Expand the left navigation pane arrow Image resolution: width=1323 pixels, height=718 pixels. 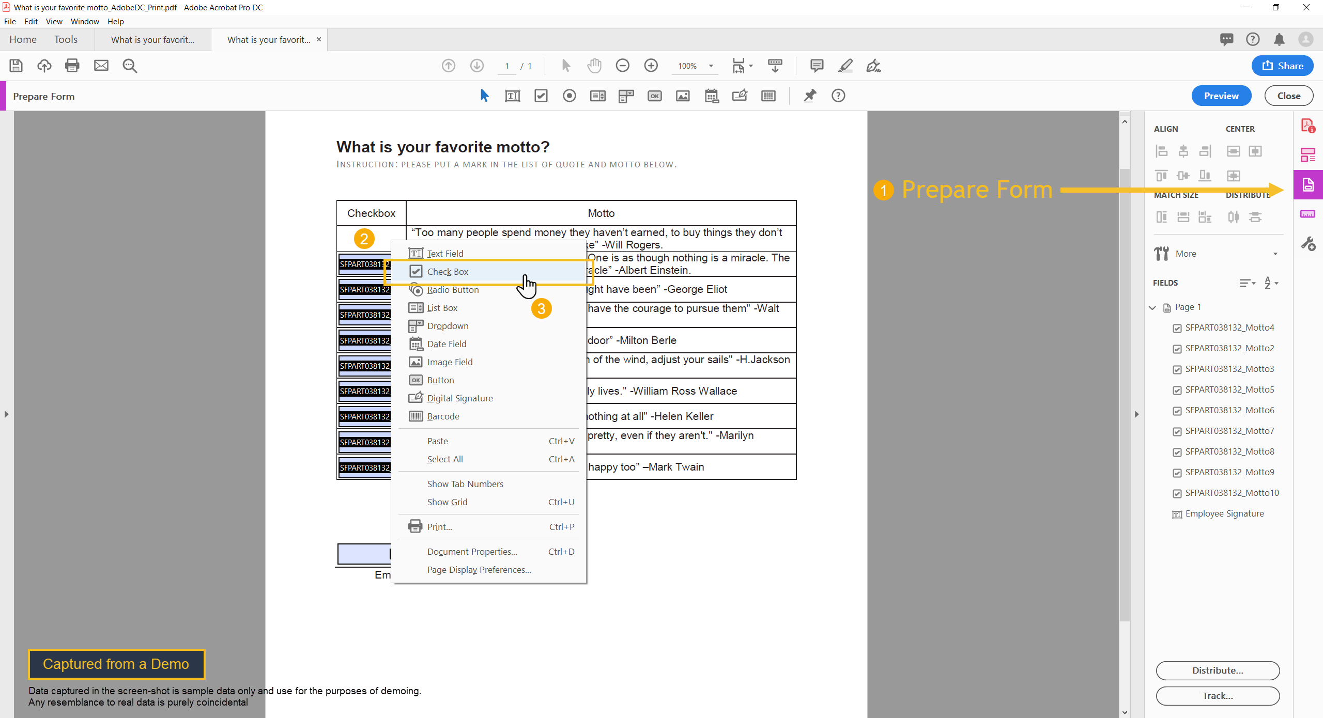tap(6, 414)
